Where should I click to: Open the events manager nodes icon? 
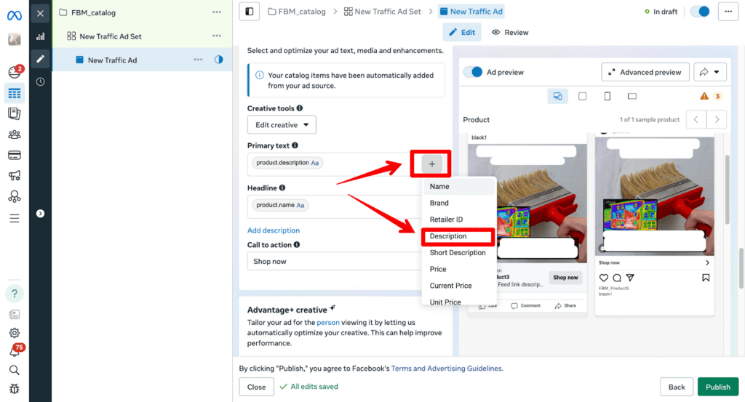coord(15,196)
